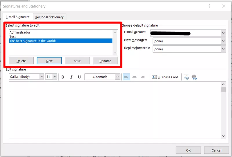The height and width of the screenshot is (157, 232).
Task: Expand the New messages signature dropdown
Action: coord(223,41)
